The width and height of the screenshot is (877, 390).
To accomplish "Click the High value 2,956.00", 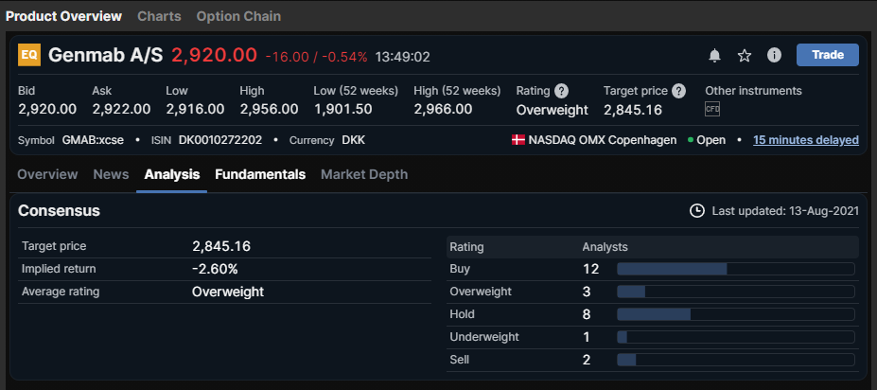I will click(269, 109).
